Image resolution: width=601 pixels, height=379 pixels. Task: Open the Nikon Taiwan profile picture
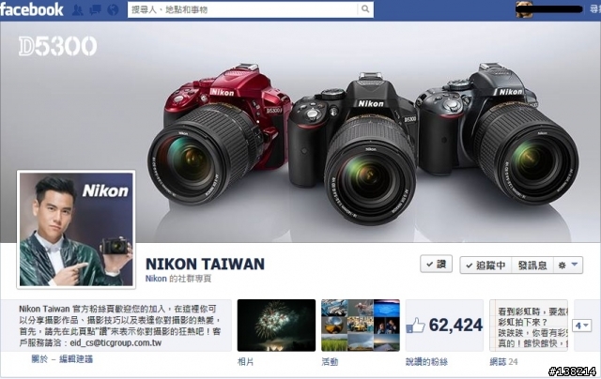click(x=76, y=229)
